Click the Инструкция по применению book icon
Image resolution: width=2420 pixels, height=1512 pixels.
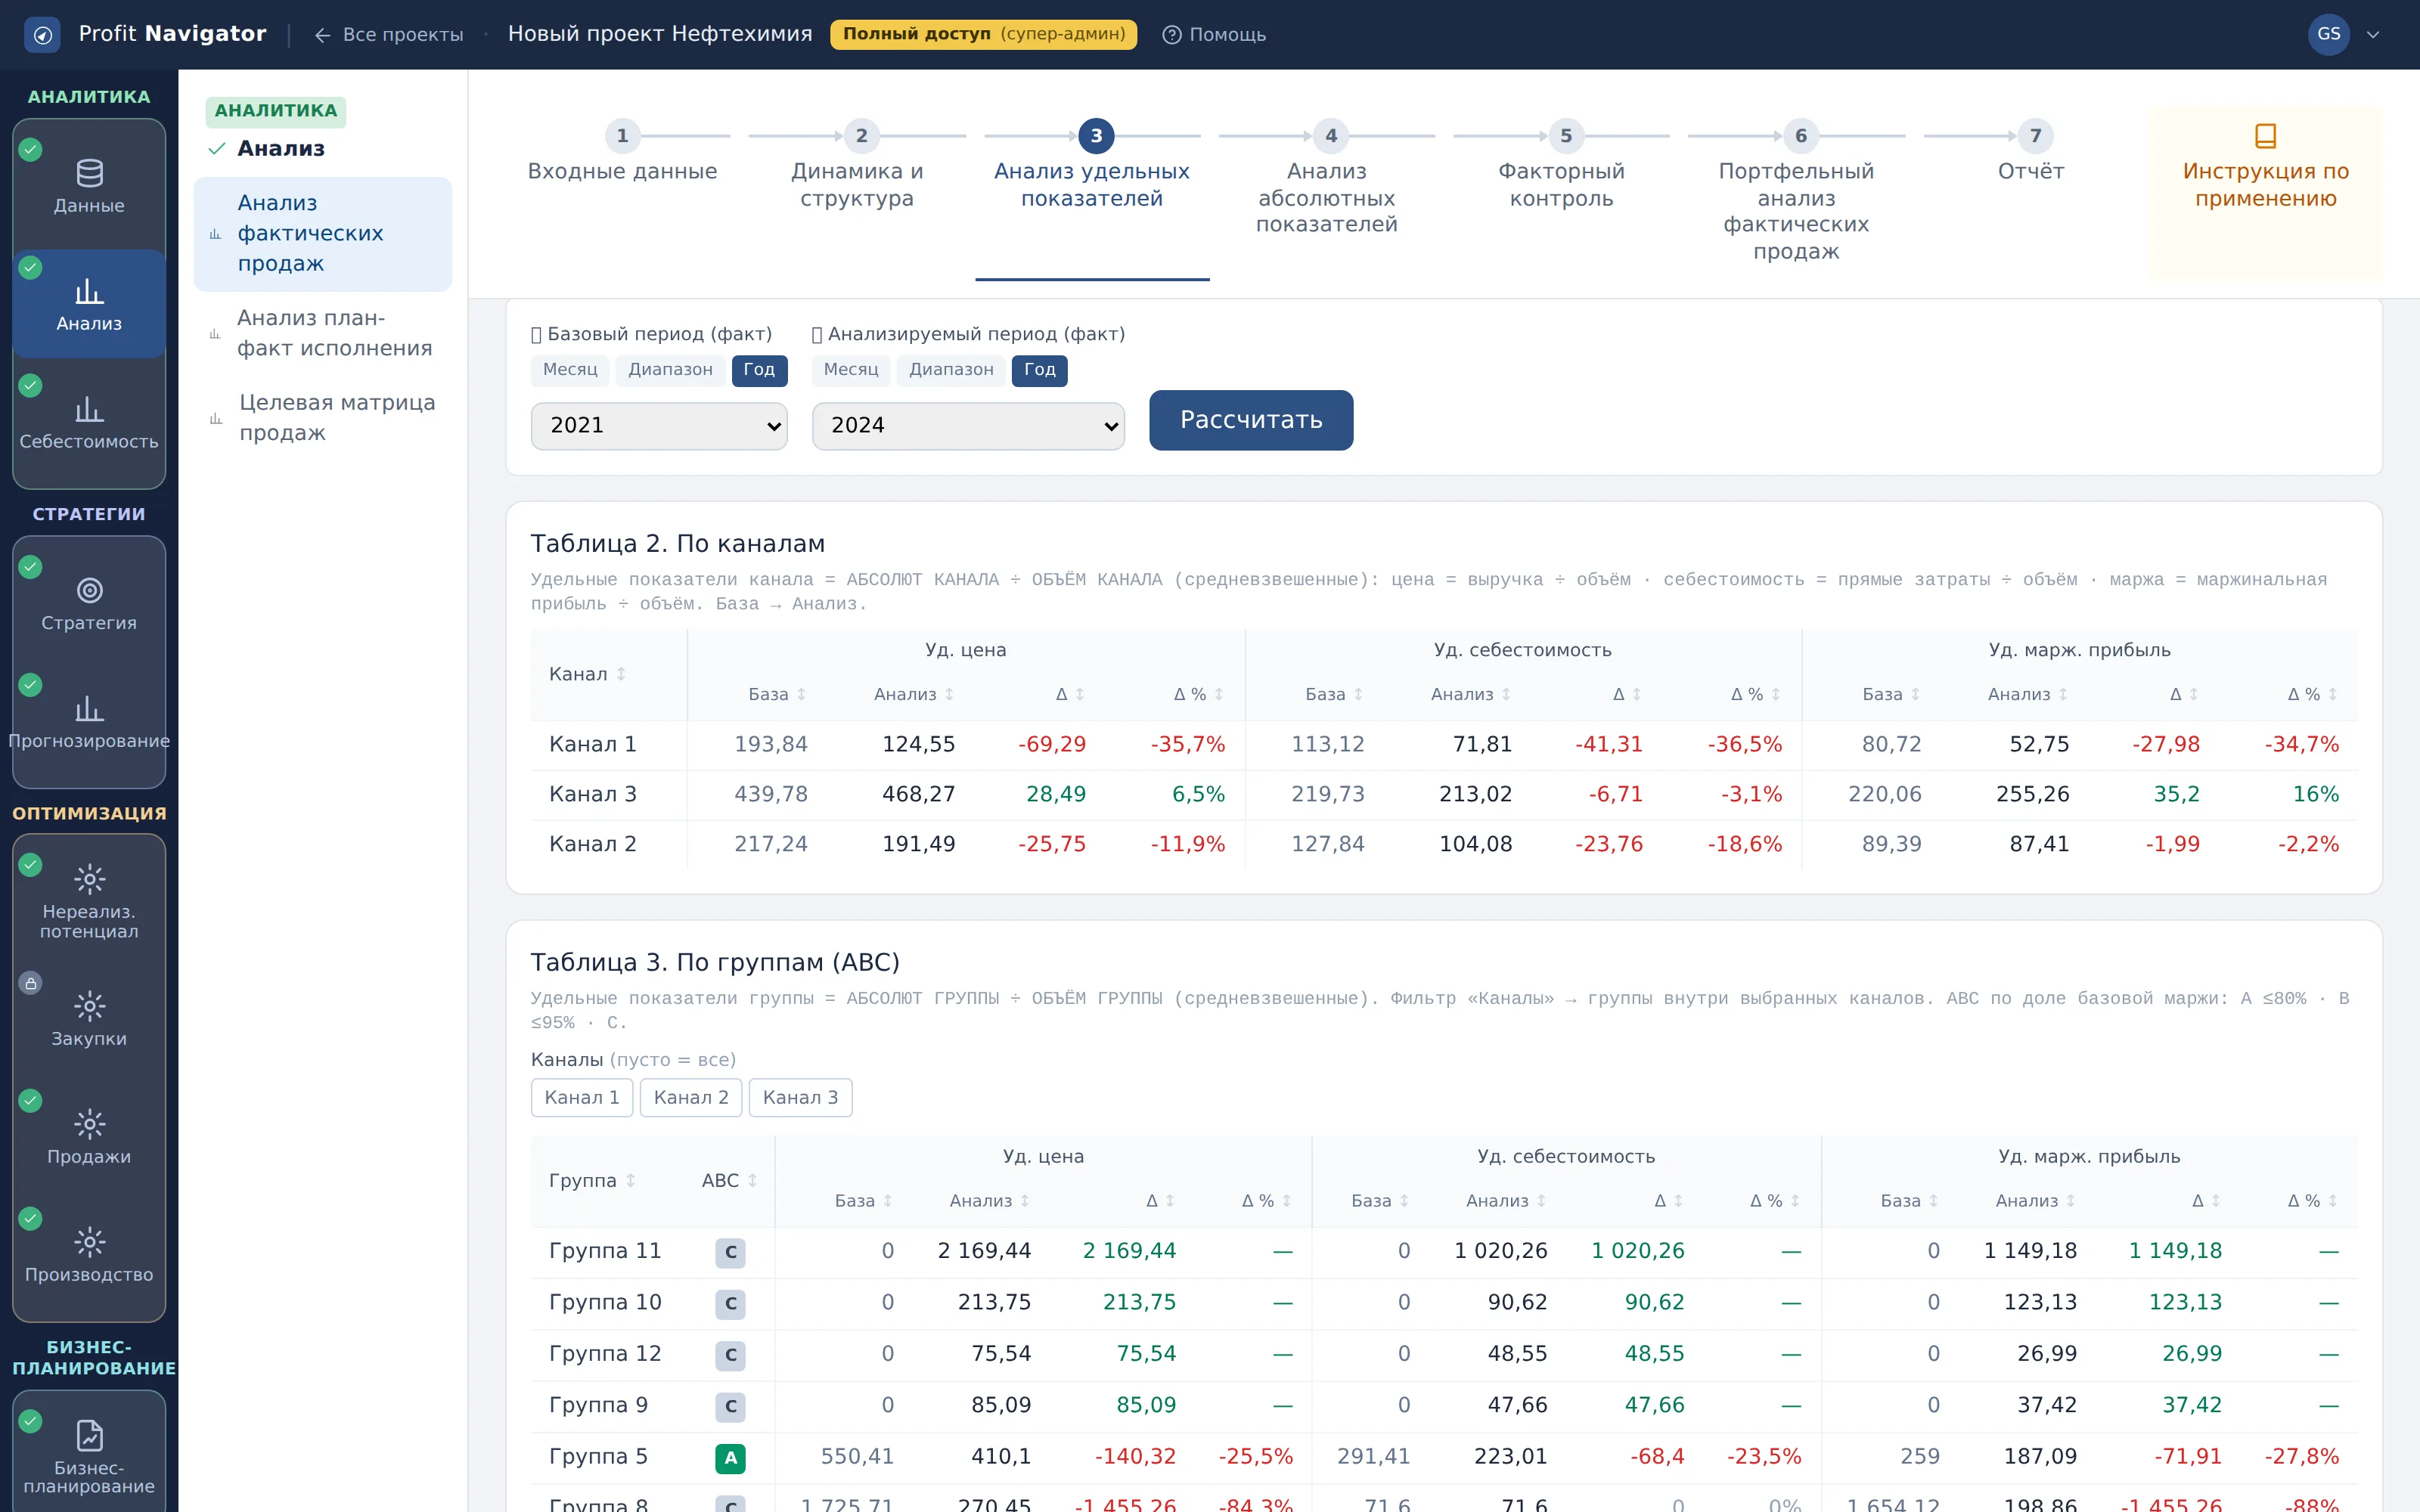pyautogui.click(x=2265, y=135)
